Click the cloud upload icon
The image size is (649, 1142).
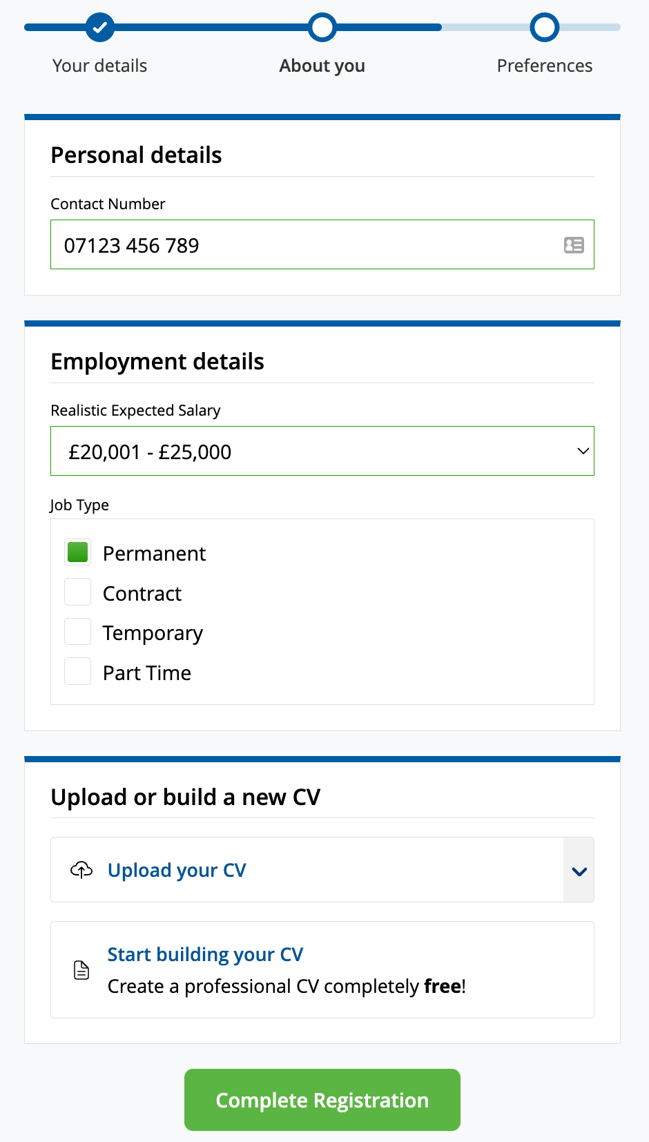[x=81, y=870]
